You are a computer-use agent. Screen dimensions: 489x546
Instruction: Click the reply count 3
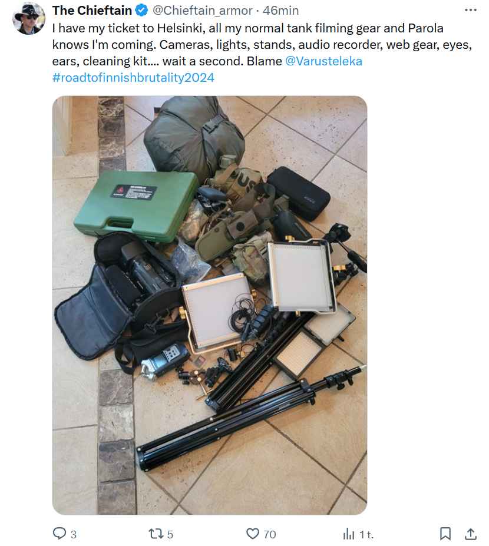(x=74, y=534)
